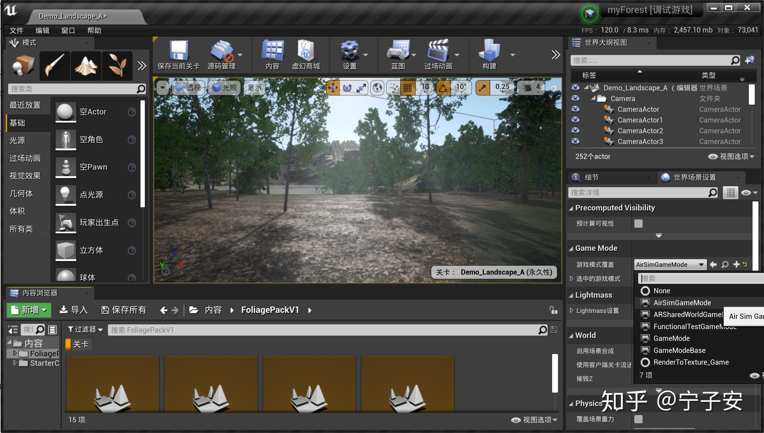
Task: Open the AirSimGameMode dropdown combo box
Action: coord(670,264)
